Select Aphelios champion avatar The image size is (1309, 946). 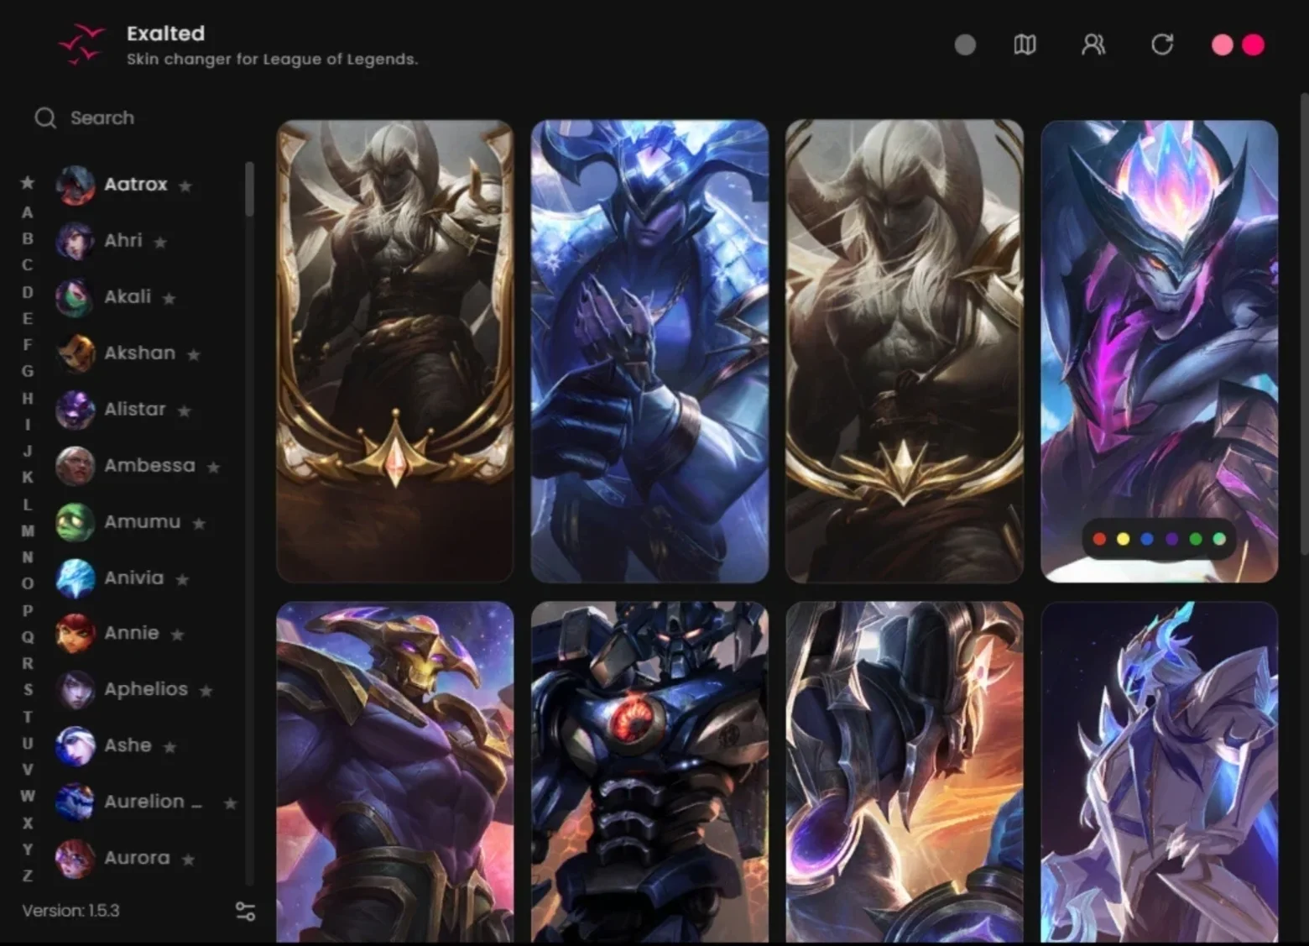click(x=76, y=690)
